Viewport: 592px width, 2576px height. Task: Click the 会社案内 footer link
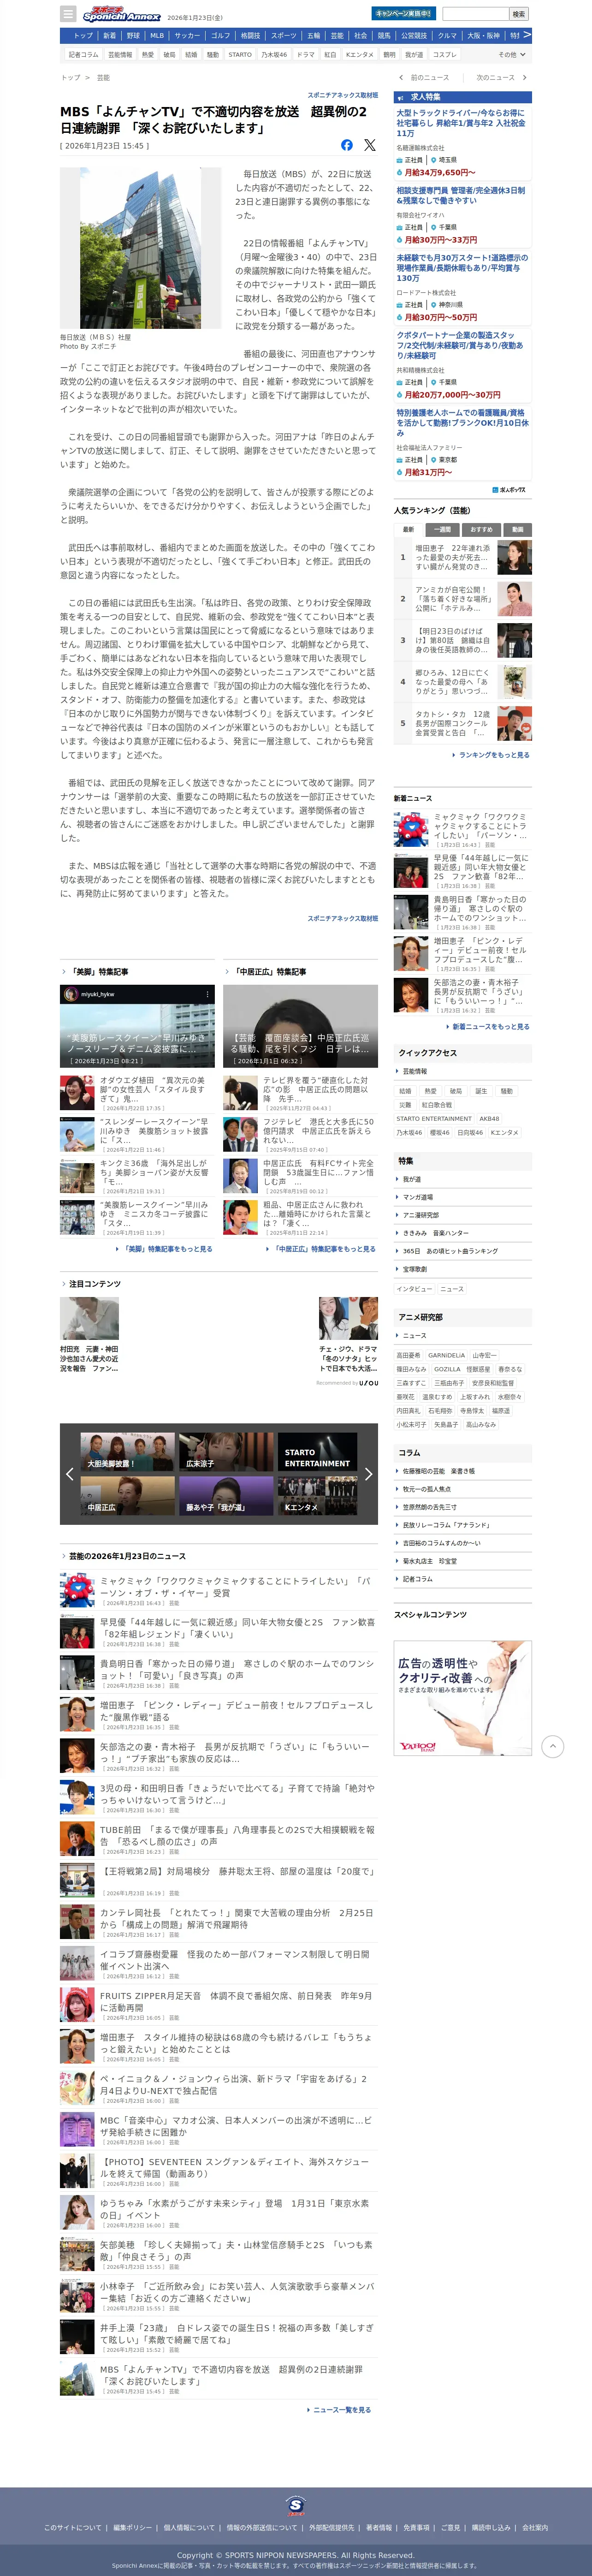pos(535,2527)
